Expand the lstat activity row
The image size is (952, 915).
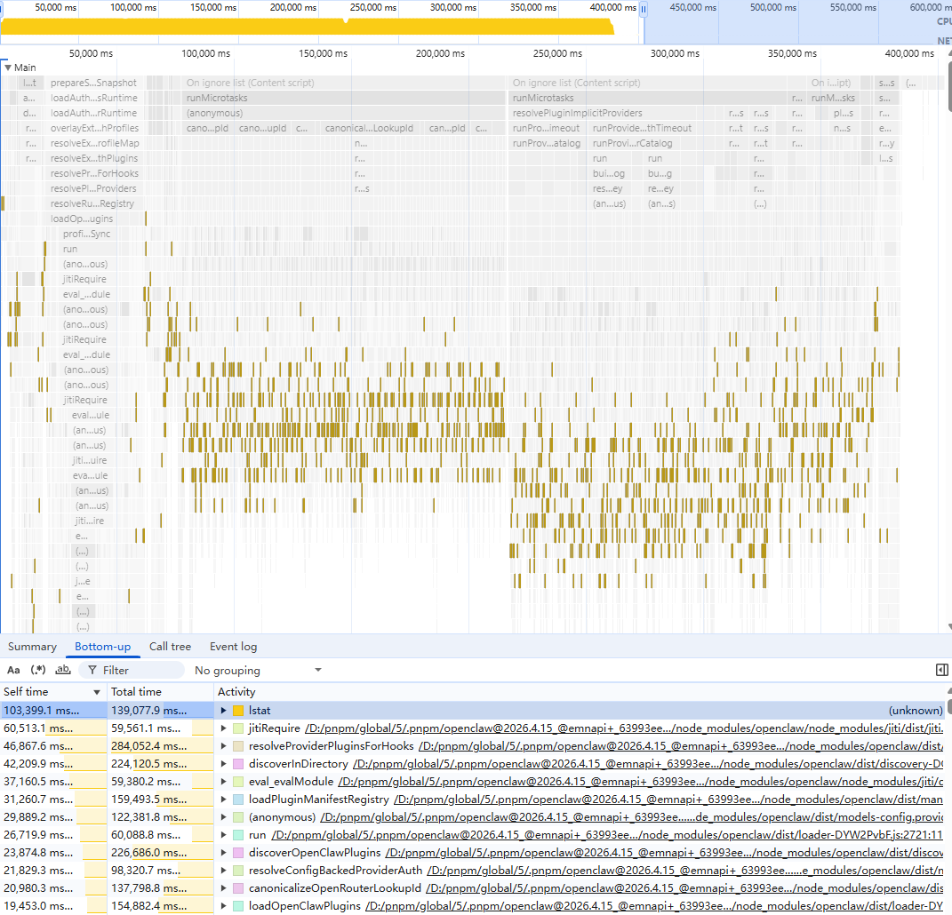[223, 711]
